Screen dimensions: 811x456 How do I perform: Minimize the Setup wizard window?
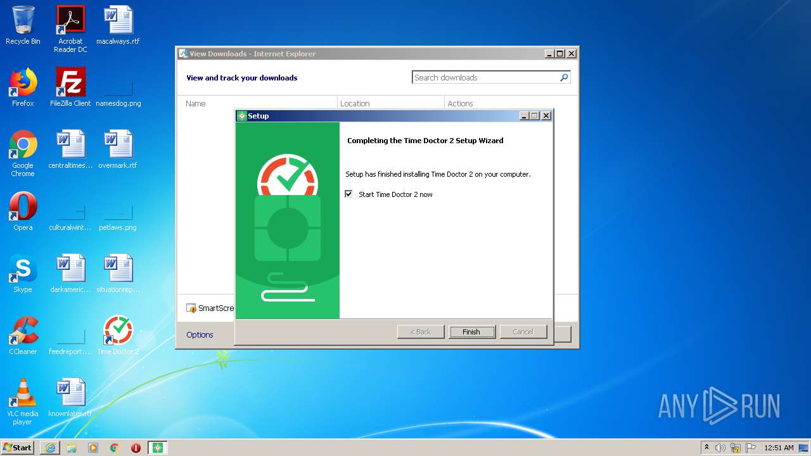pos(524,116)
